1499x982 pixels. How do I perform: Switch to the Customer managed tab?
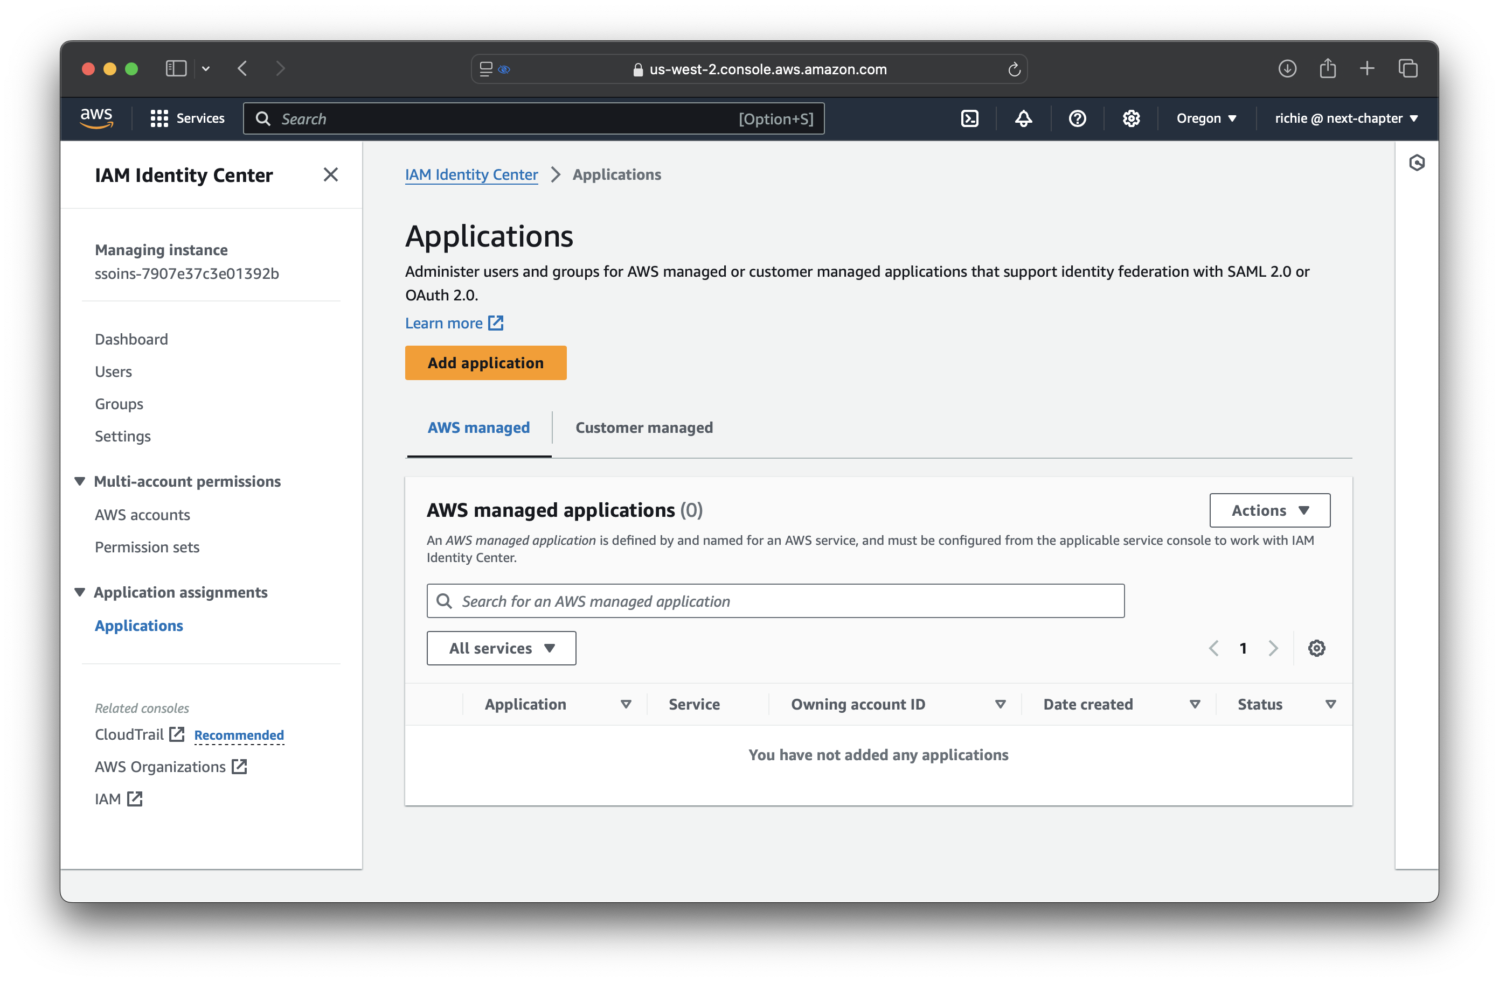(x=644, y=427)
